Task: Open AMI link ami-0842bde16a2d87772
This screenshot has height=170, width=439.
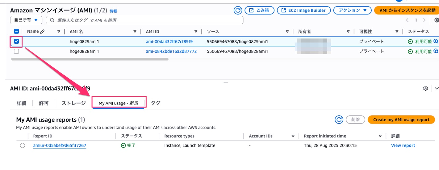Action: [x=171, y=51]
